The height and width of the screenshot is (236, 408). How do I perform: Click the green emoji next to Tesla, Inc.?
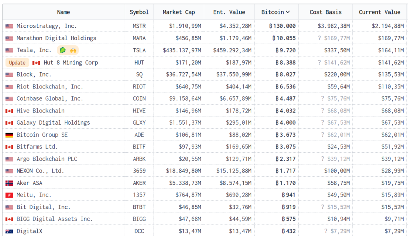coord(63,50)
